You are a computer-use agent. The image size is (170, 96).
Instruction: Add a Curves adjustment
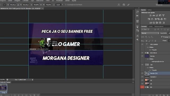click(x=157, y=15)
